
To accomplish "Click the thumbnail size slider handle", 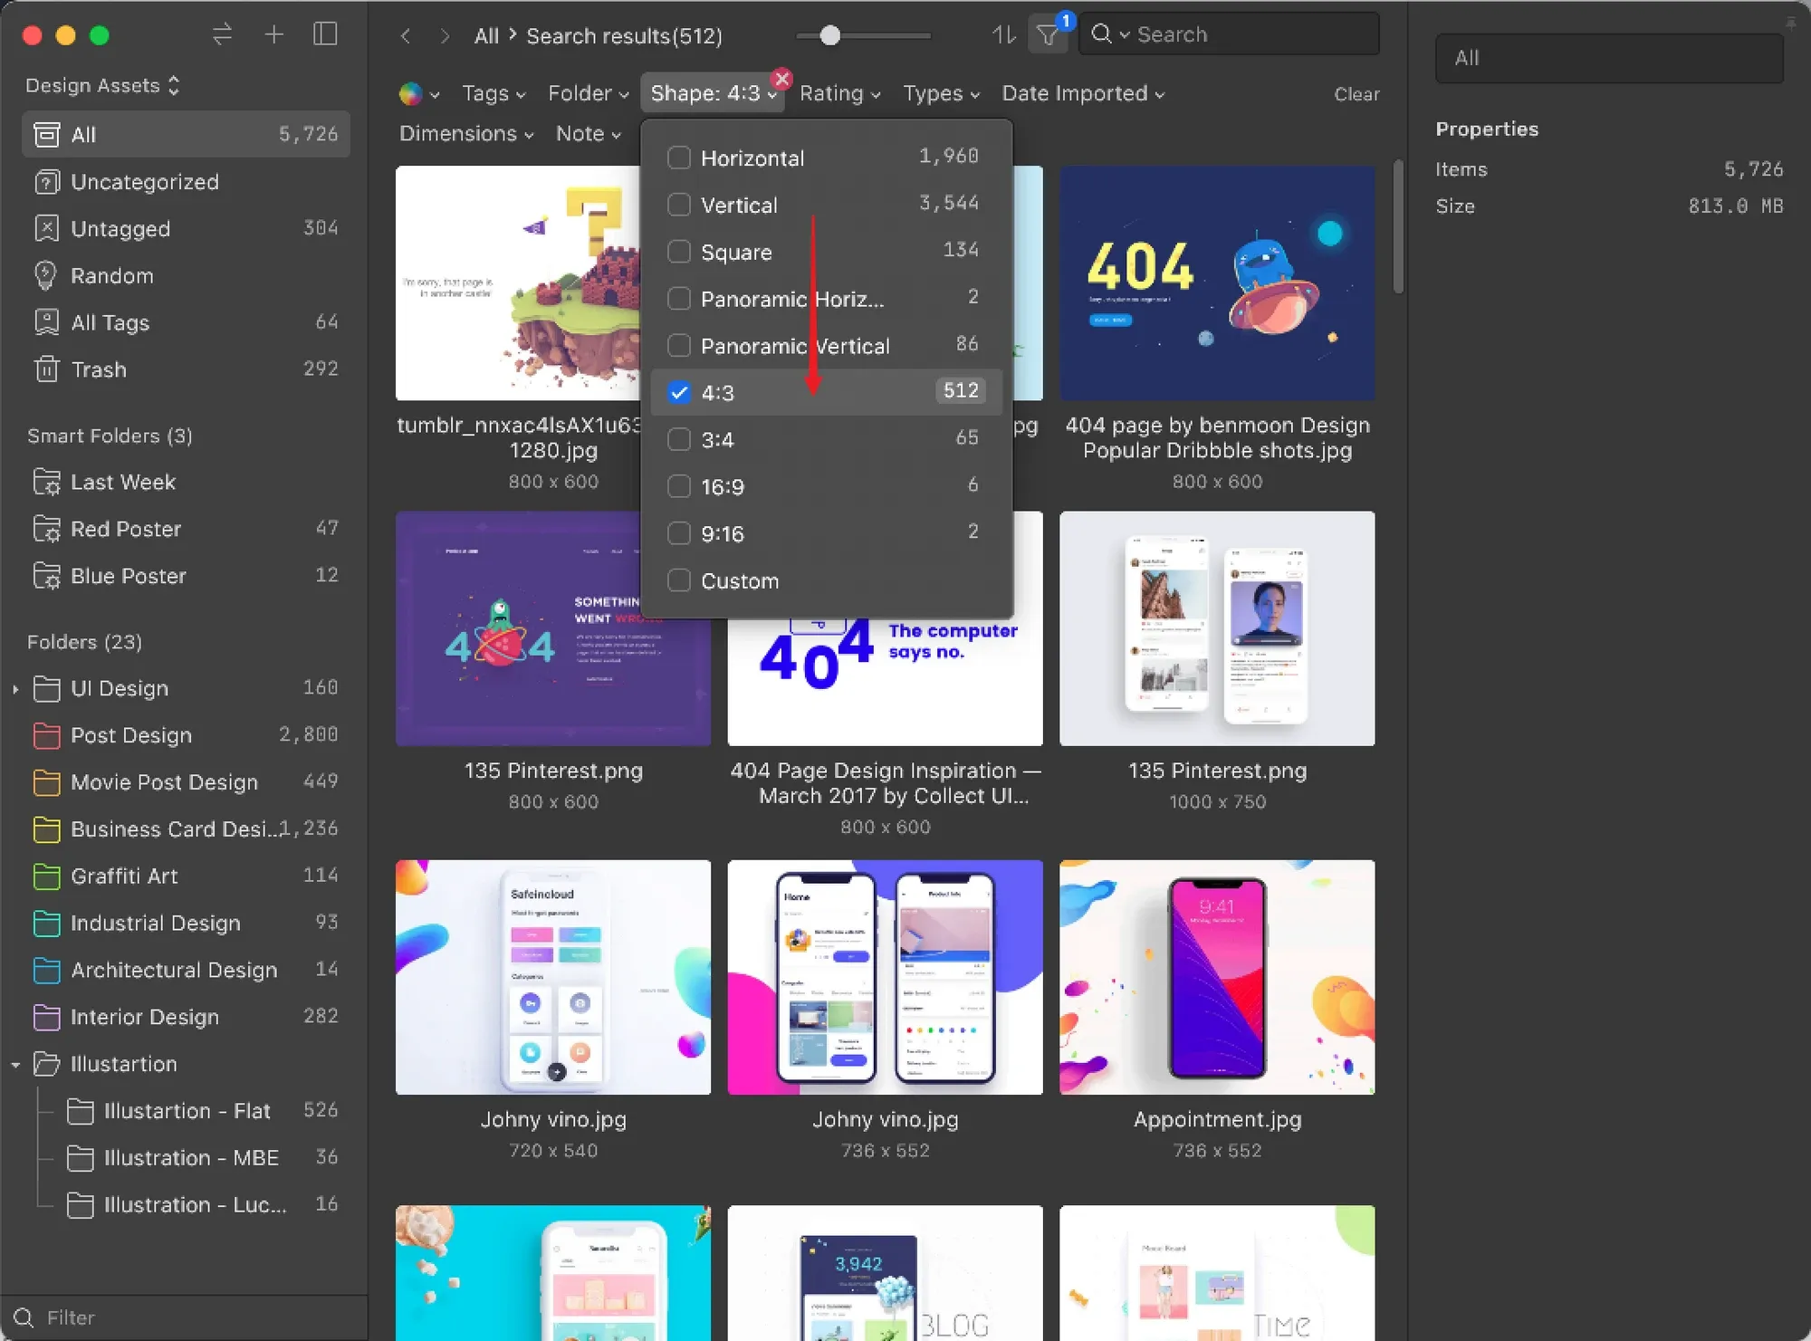I will (830, 35).
